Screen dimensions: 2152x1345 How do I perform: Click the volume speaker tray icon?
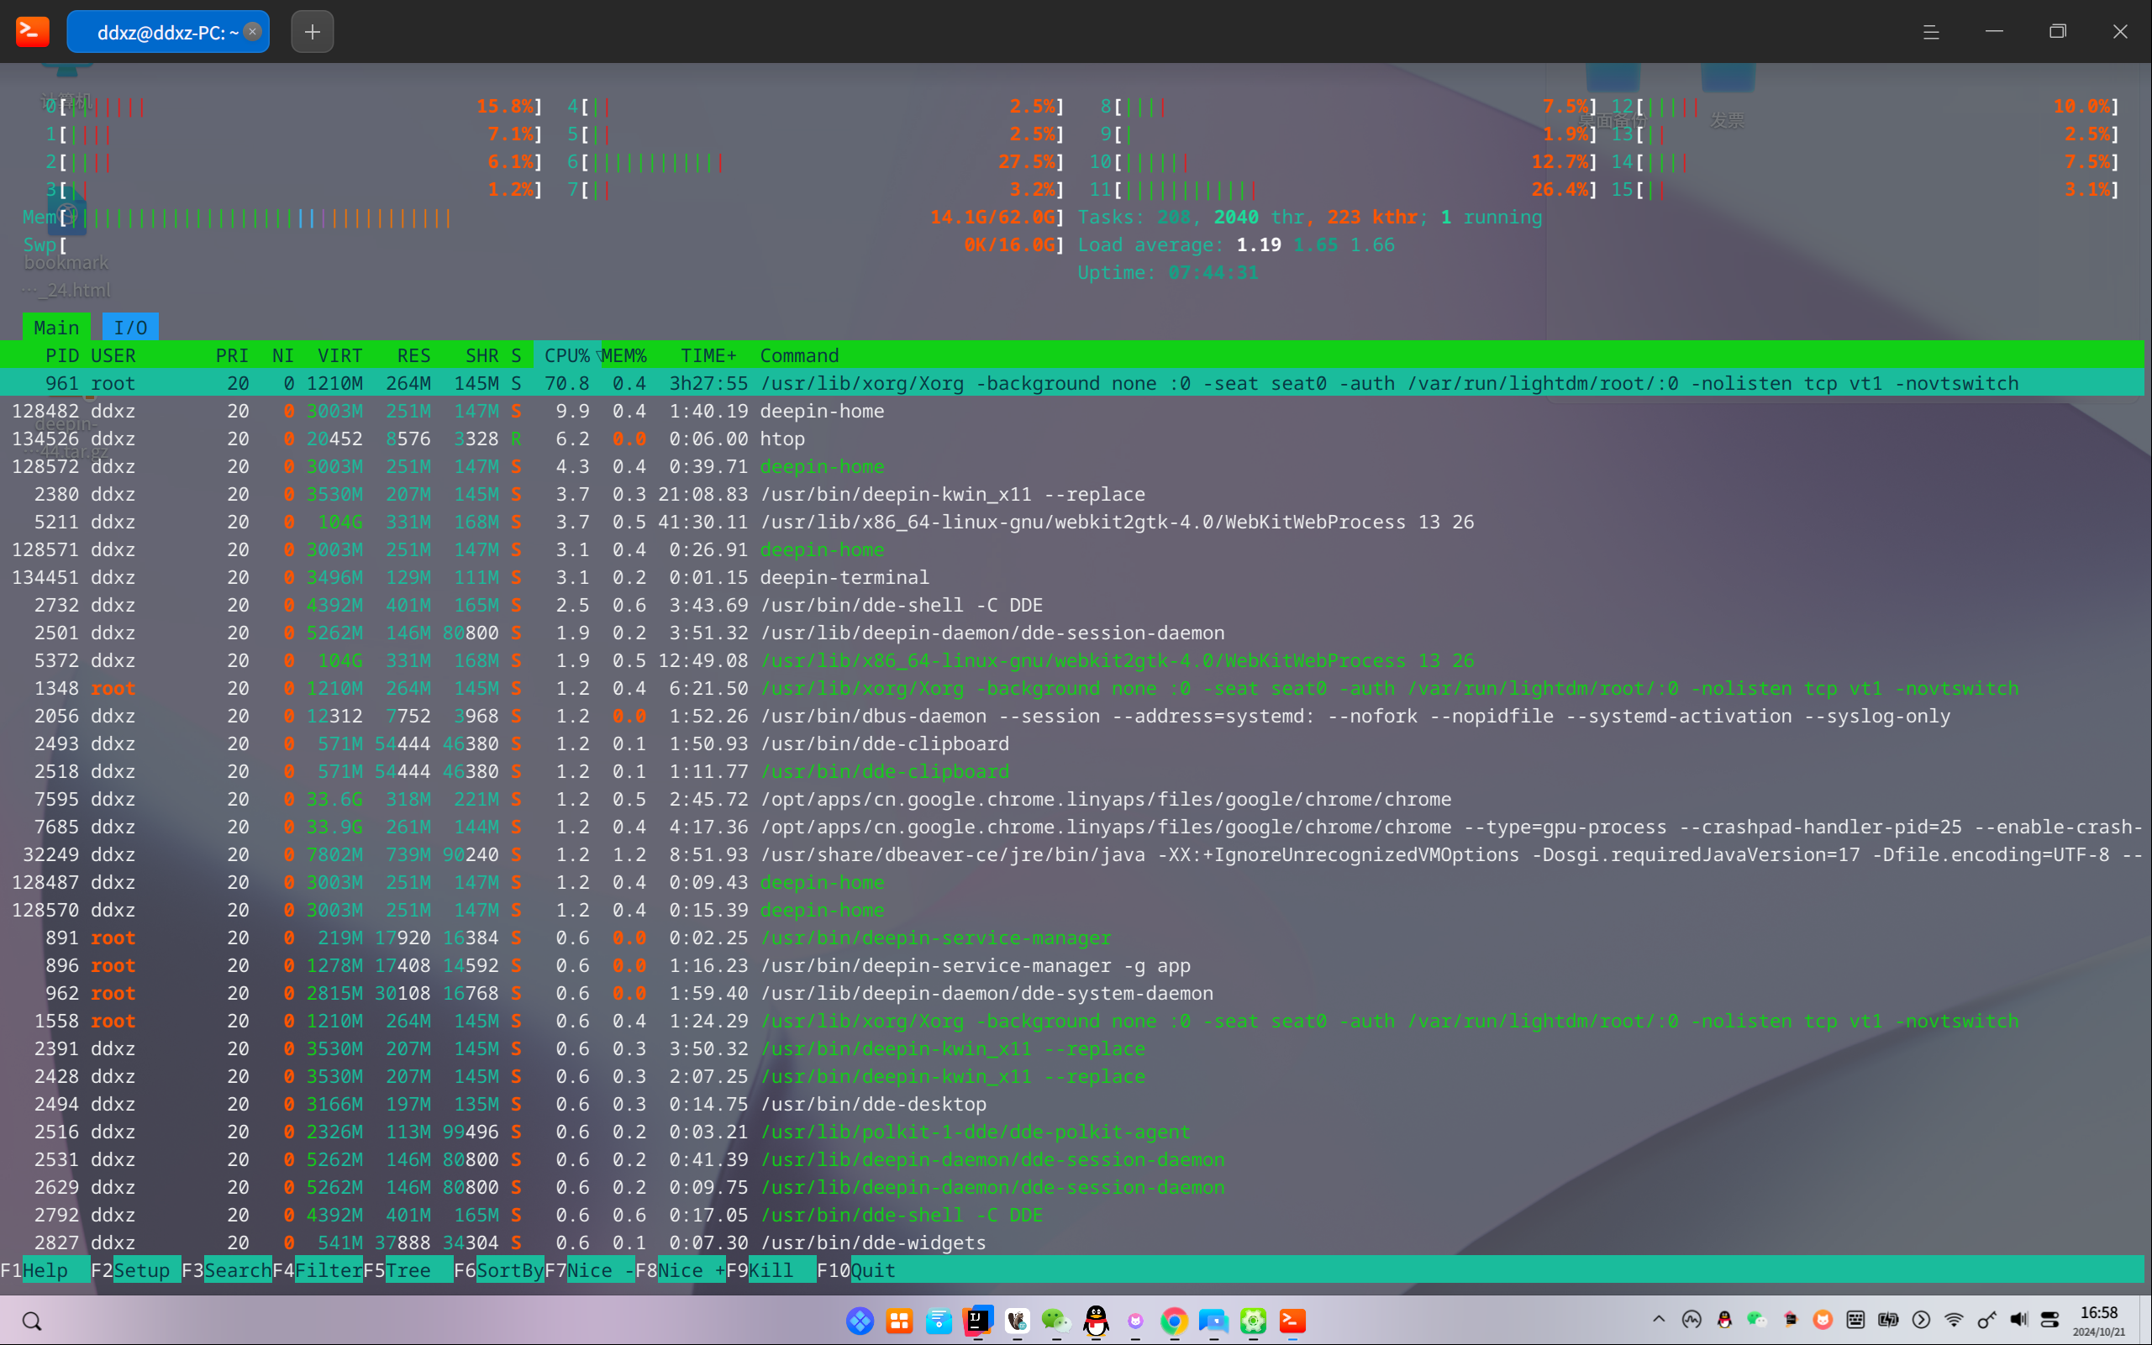[x=2018, y=1319]
